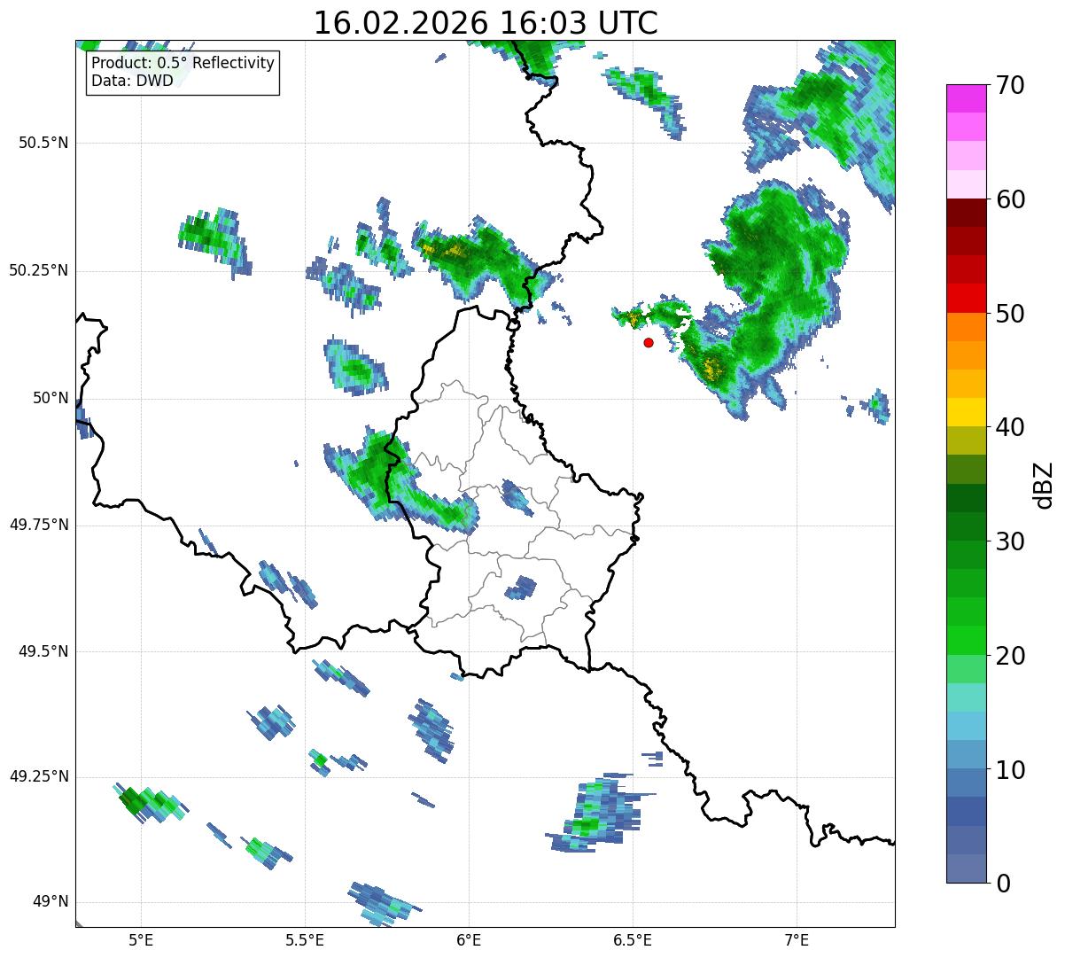
Task: Click the 50.25°N latitude label
Action: (x=39, y=270)
